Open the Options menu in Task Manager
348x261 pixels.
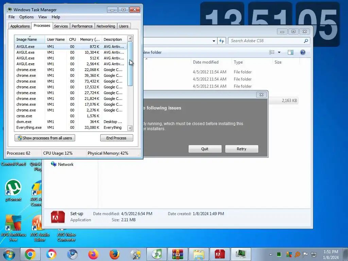pyautogui.click(x=27, y=17)
